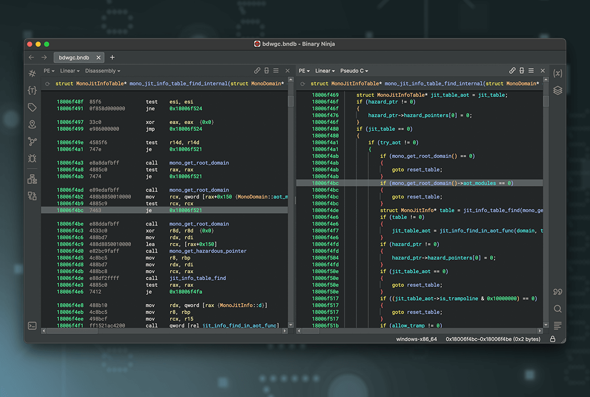Screen dimensions: 590x397
Task: Follow mono_get_hazardous_pointer call link in disassembly
Action: (208, 251)
